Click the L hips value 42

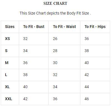click(x=87, y=75)
